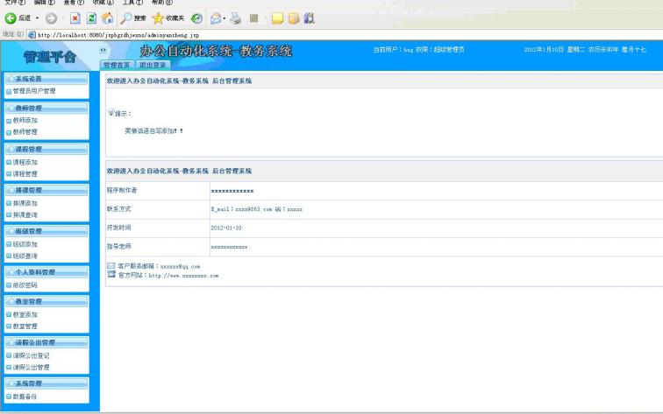The height and width of the screenshot is (414, 663).
Task: Click the browser Back arrow icon
Action: pos(11,18)
